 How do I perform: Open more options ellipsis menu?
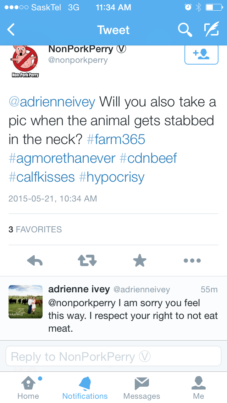pos(192,261)
